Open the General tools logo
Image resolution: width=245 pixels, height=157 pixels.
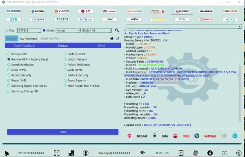[206, 11]
